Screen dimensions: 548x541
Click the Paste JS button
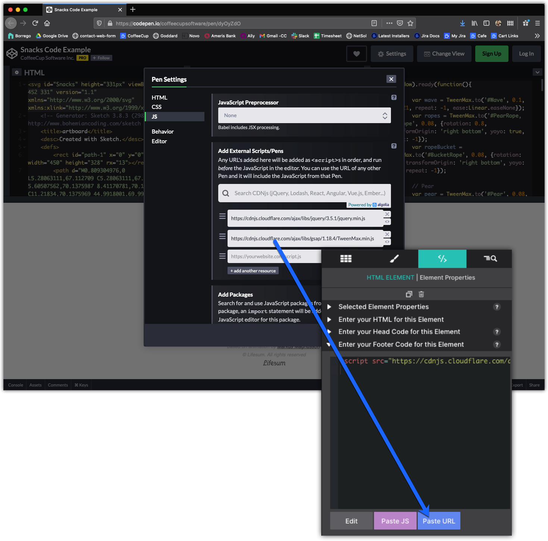coord(395,521)
